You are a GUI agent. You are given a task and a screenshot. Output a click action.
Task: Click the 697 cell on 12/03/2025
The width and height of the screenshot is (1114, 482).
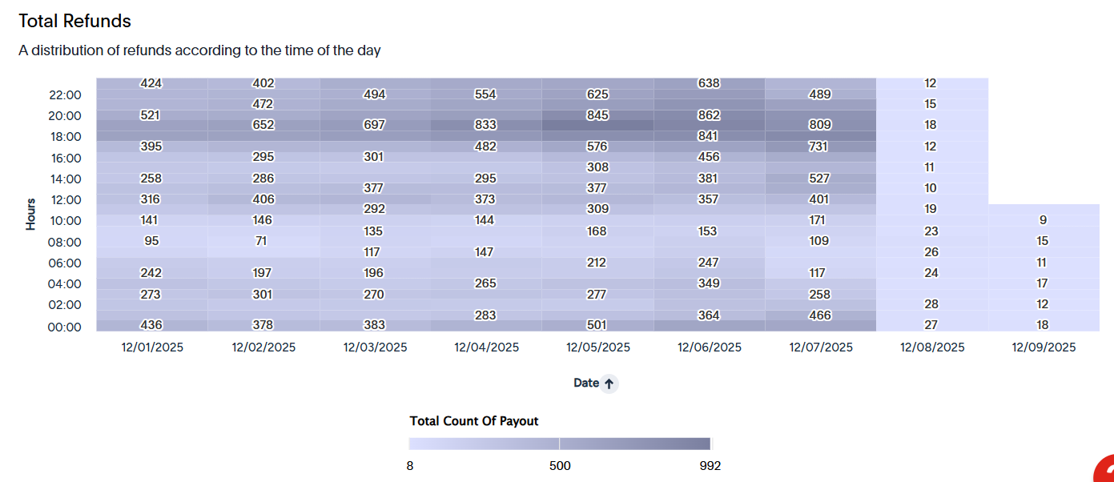(374, 125)
